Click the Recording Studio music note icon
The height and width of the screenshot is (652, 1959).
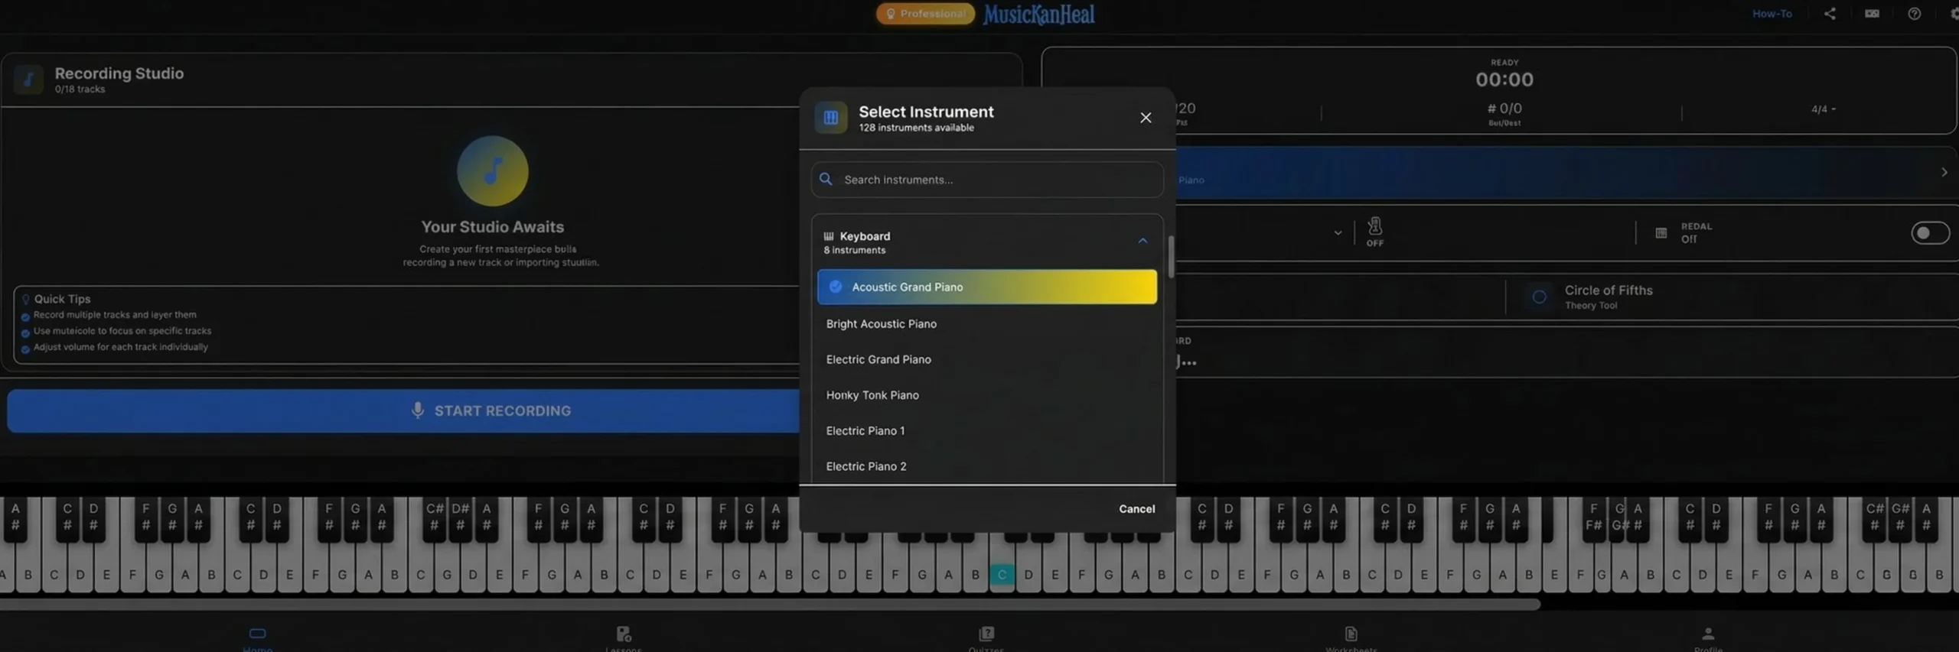[x=28, y=79]
